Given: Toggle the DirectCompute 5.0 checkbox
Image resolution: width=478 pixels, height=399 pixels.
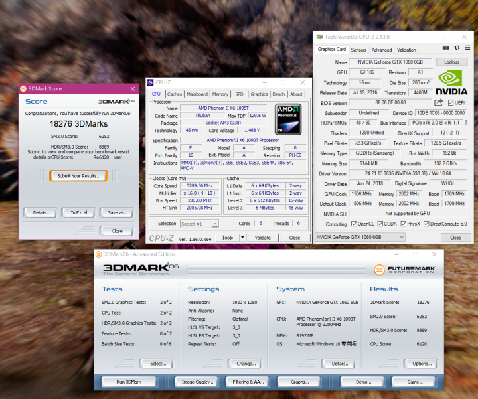Looking at the screenshot, I should coord(426,224).
